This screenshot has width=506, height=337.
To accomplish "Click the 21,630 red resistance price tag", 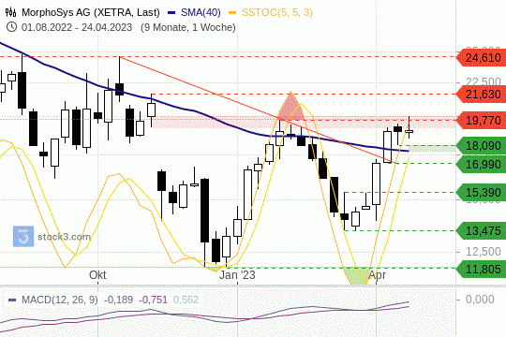I will point(481,95).
